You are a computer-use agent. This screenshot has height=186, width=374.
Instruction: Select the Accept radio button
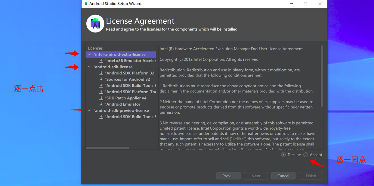(x=306, y=155)
